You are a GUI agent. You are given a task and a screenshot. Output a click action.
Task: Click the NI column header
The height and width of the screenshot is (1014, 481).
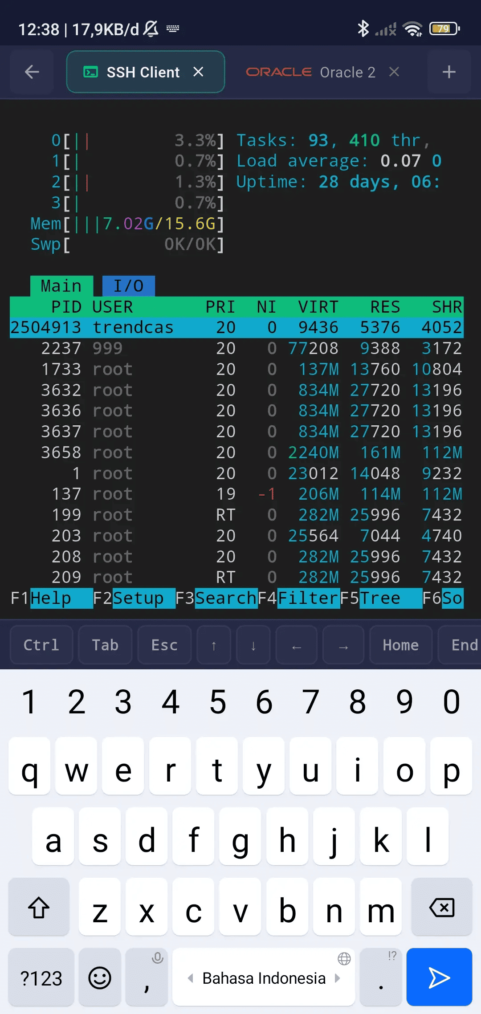(x=266, y=307)
